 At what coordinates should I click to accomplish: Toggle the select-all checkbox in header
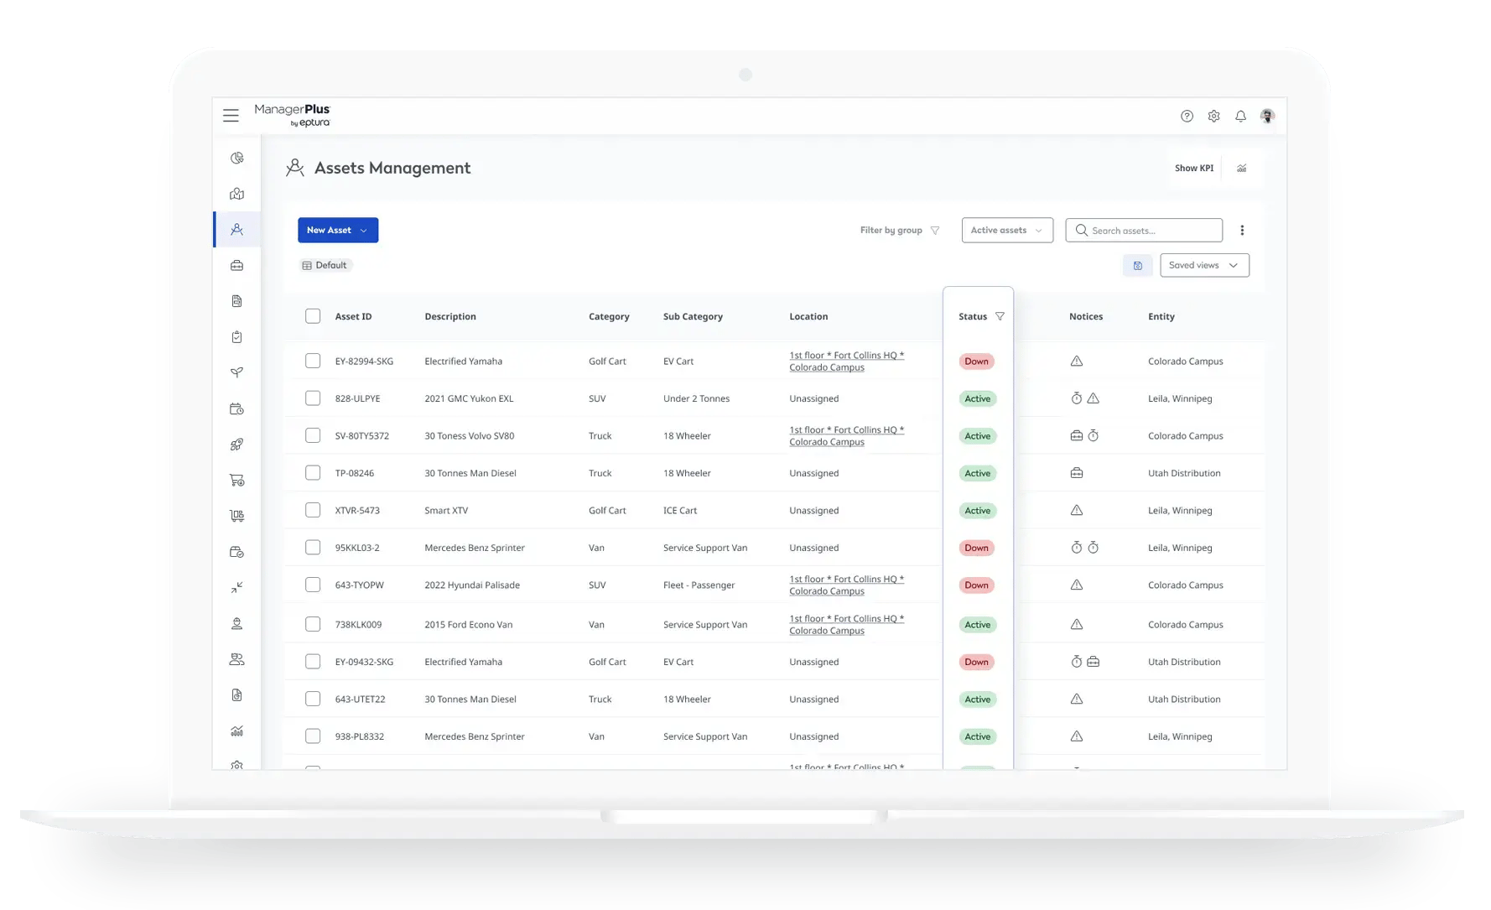[x=313, y=316]
